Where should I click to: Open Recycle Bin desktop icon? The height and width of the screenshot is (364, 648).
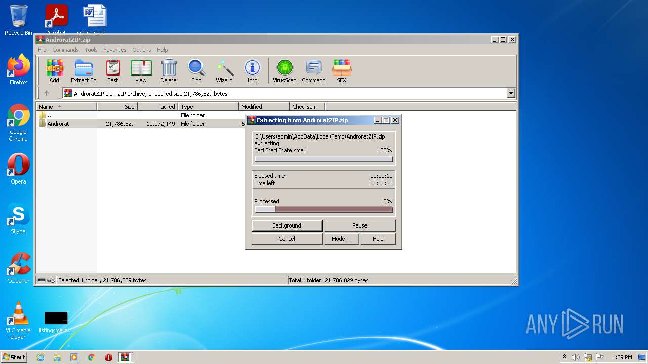pos(18,20)
